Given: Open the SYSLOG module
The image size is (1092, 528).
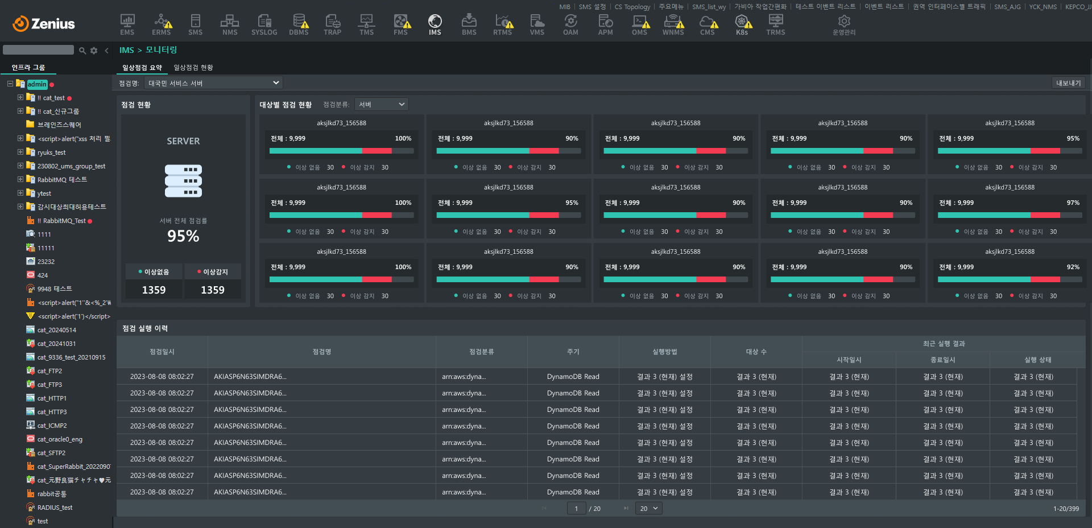Looking at the screenshot, I should click(264, 25).
